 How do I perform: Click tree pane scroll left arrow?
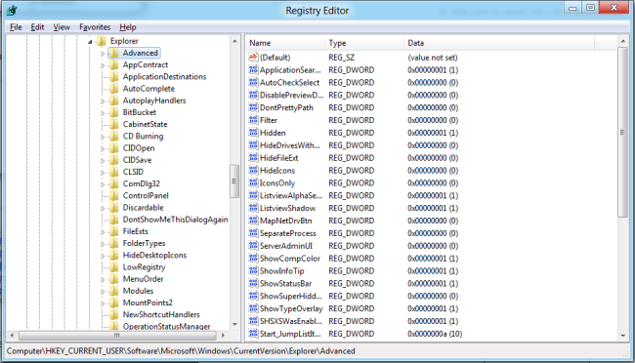12,335
